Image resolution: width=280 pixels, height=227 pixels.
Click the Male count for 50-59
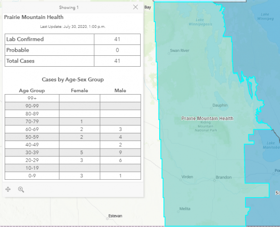coord(120,137)
